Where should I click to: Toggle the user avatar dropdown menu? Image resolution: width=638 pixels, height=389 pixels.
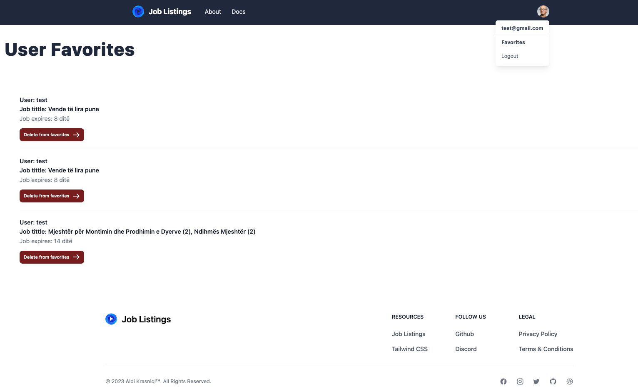point(543,12)
